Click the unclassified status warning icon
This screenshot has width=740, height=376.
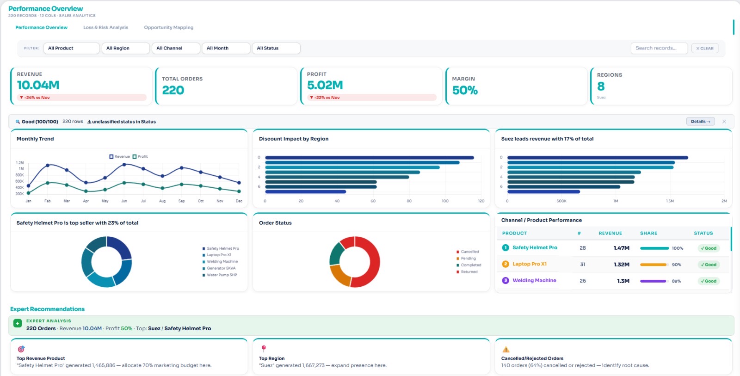click(89, 122)
